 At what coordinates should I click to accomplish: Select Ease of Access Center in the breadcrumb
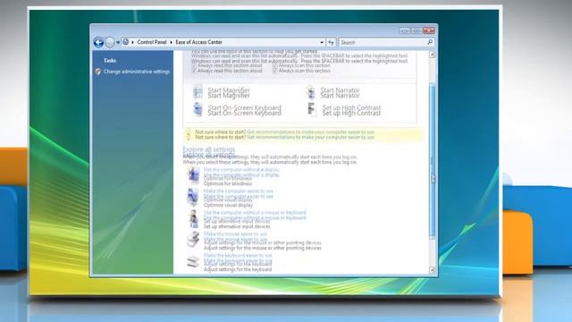click(x=198, y=42)
